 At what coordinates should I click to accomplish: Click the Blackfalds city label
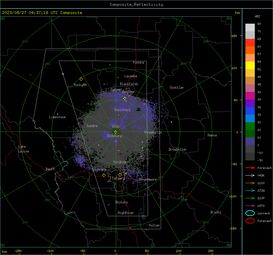tap(129, 84)
